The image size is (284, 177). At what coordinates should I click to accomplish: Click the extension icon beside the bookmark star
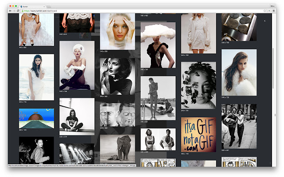pyautogui.click(x=269, y=11)
